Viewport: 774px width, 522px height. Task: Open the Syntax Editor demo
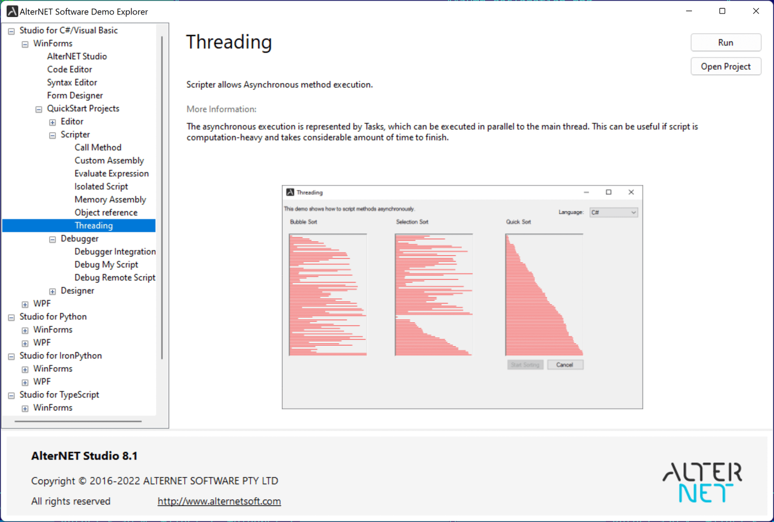pos(72,82)
